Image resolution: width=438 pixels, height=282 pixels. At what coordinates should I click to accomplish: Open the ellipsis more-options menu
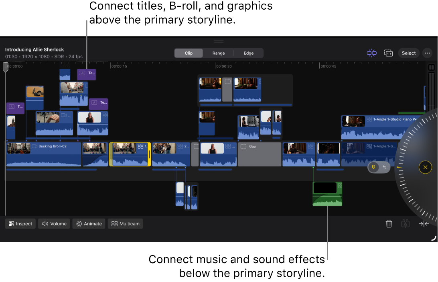427,53
